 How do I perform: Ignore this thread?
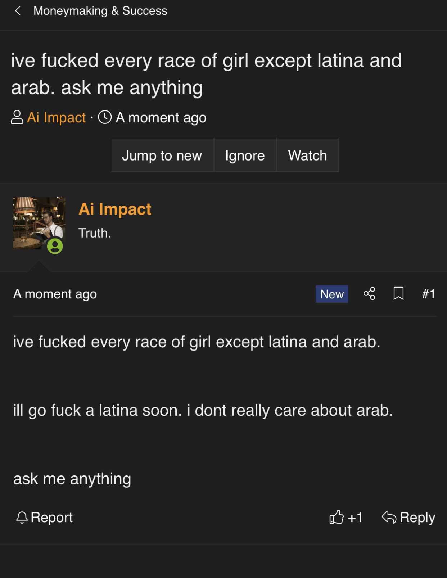tap(245, 155)
